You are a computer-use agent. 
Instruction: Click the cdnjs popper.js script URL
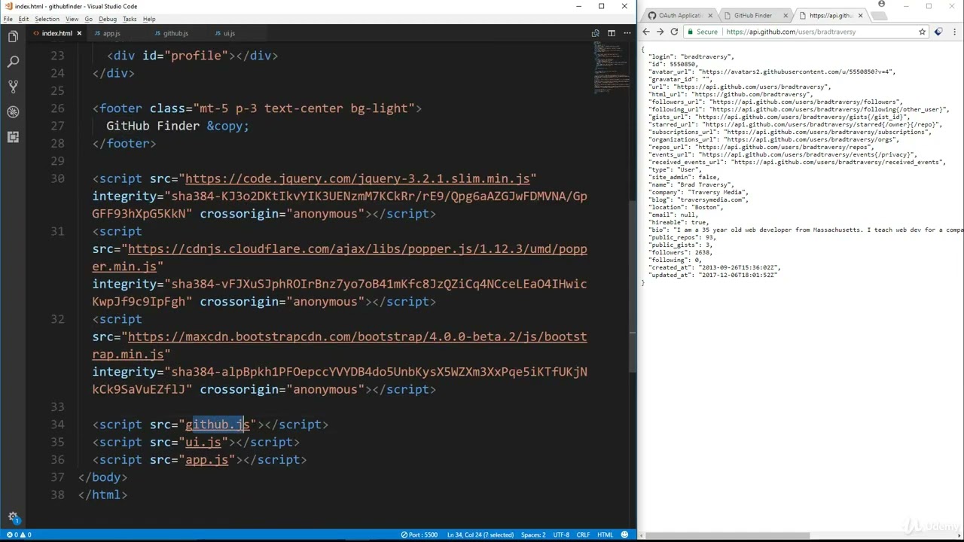tap(358, 257)
